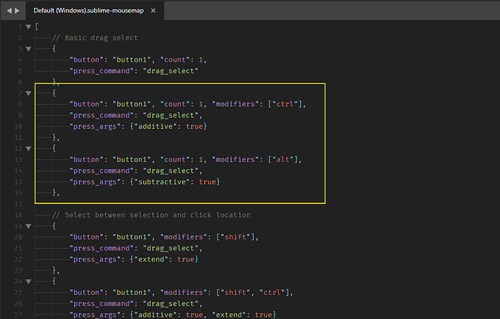The image size is (500, 319).
Task: Click "drag_select" on line 14
Action: click(x=170, y=171)
